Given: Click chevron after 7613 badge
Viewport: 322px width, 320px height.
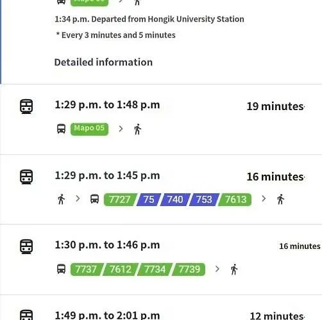Looking at the screenshot, I should tap(264, 198).
